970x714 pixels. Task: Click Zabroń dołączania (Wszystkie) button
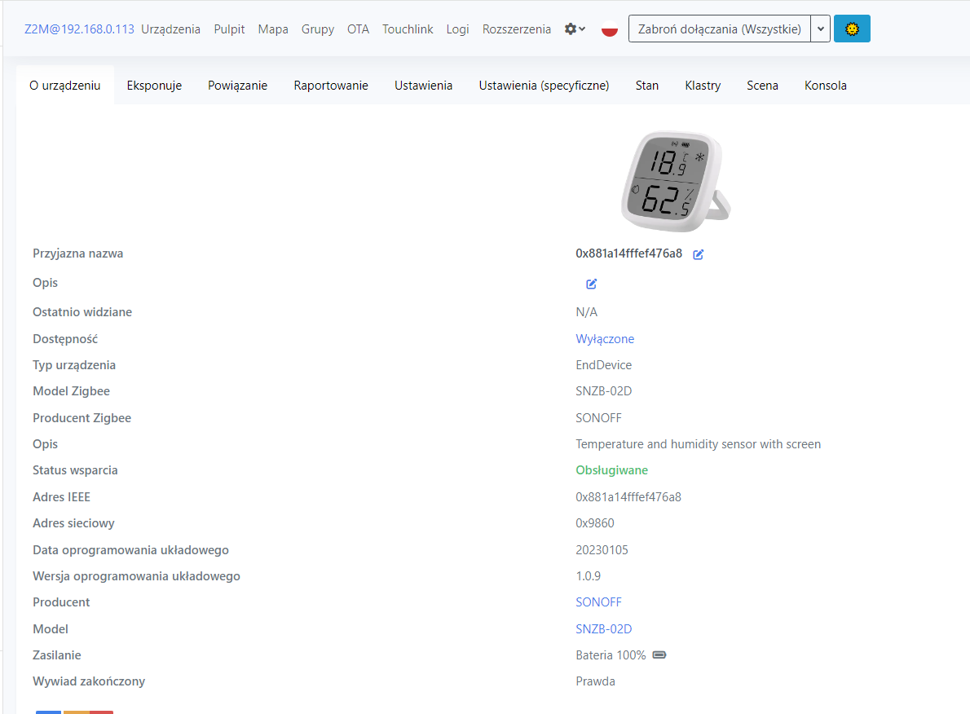click(720, 29)
